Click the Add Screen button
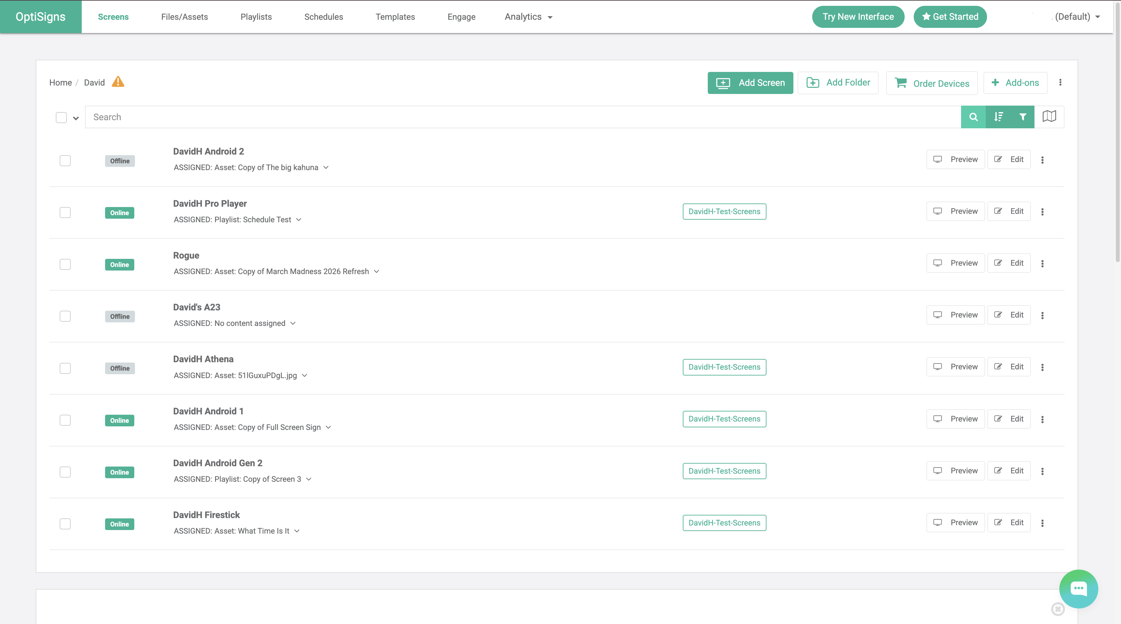The image size is (1121, 624). pos(750,83)
